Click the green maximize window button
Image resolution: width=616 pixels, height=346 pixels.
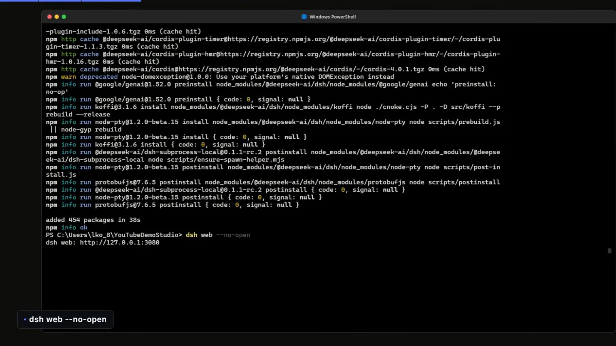(64, 17)
